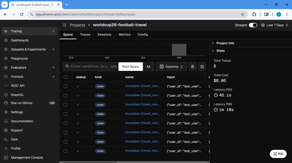The image size is (292, 163).
Task: Open the last invocation span link
Action: point(142,151)
